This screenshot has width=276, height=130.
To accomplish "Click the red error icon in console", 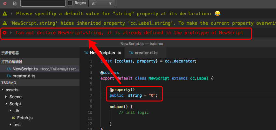I will pyautogui.click(x=4, y=33).
